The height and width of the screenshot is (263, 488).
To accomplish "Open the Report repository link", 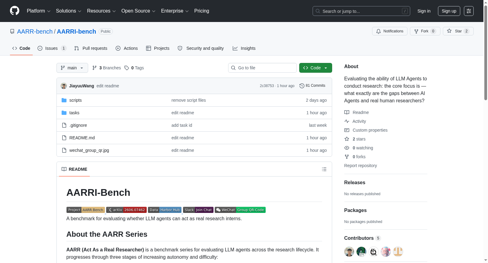I will tap(361, 166).
